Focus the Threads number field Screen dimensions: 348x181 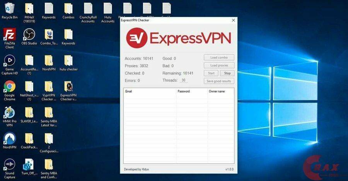[x=184, y=80]
